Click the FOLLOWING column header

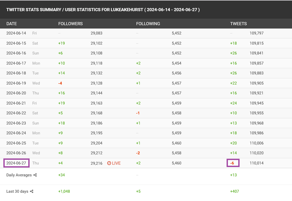(x=148, y=24)
